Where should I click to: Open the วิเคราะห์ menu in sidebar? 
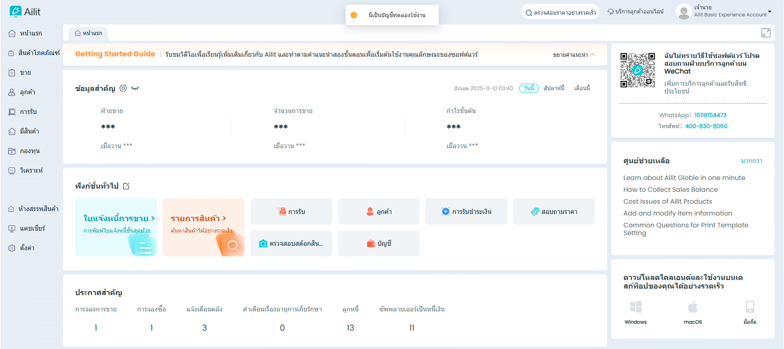[x=31, y=171]
